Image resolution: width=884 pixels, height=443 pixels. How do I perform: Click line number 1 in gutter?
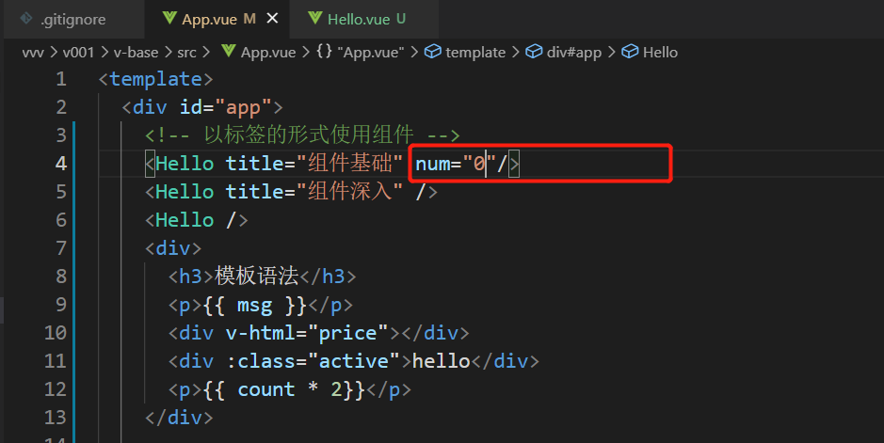[61, 79]
